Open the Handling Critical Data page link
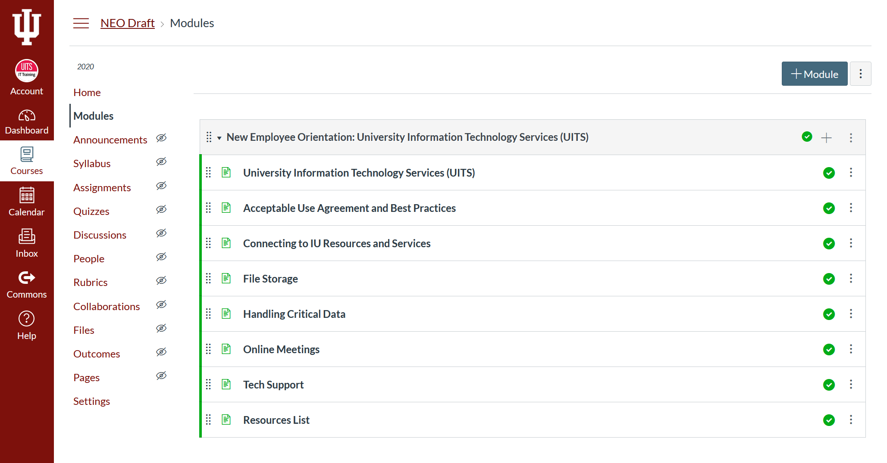 click(x=294, y=314)
